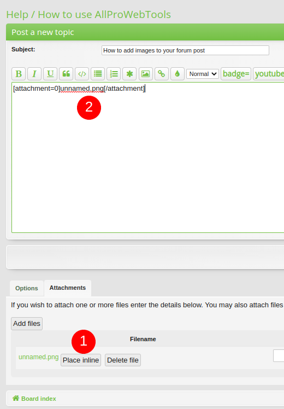Open the font color picker droplet

pos(177,74)
